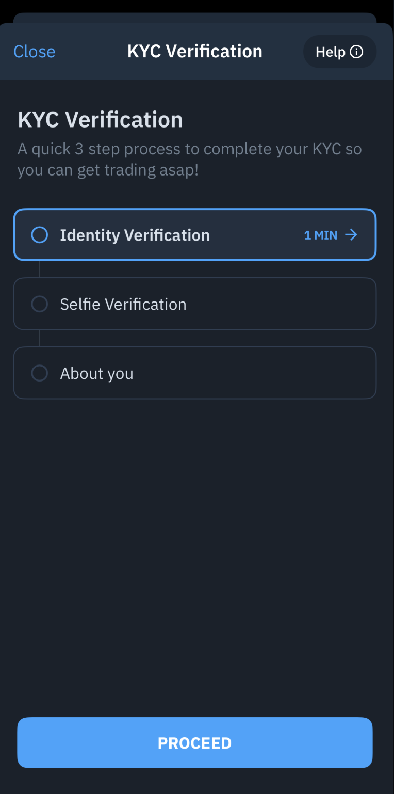Tap the Close link
394x794 pixels.
(34, 52)
